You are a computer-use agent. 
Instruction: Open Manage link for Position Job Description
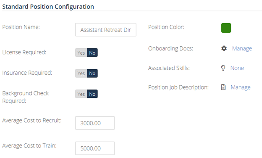241,87
